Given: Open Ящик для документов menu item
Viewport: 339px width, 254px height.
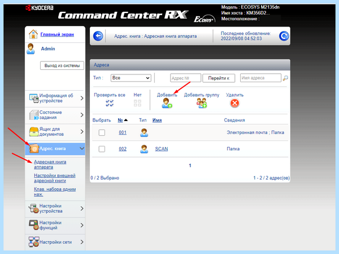Looking at the screenshot, I should point(55,132).
